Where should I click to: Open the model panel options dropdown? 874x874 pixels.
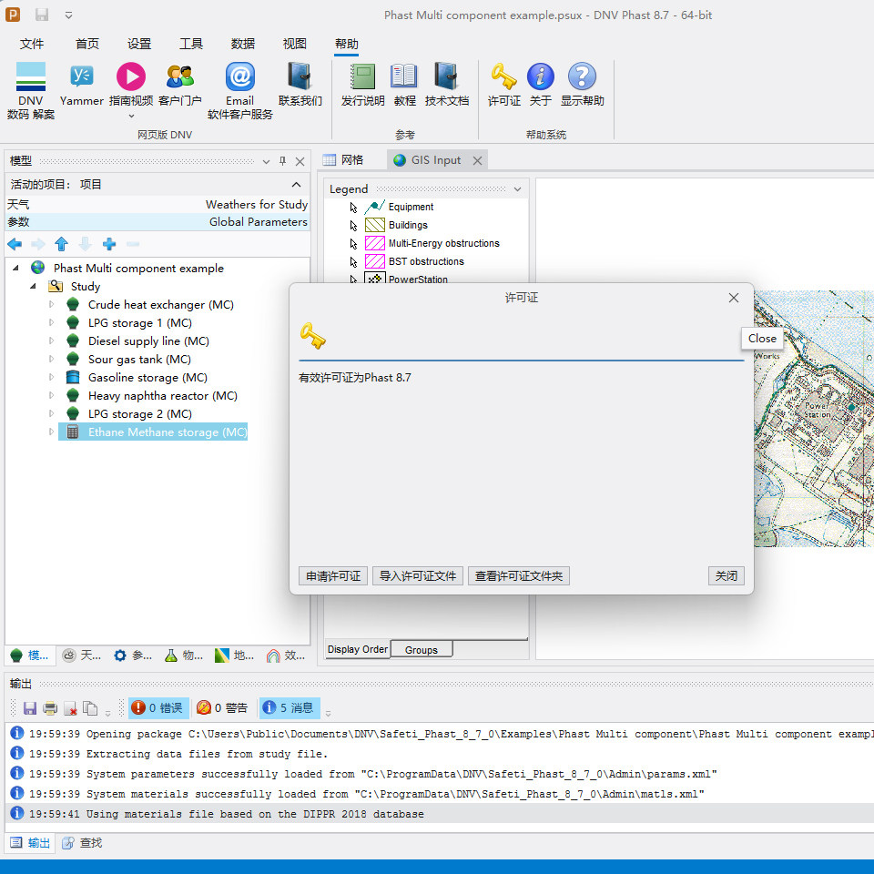266,161
